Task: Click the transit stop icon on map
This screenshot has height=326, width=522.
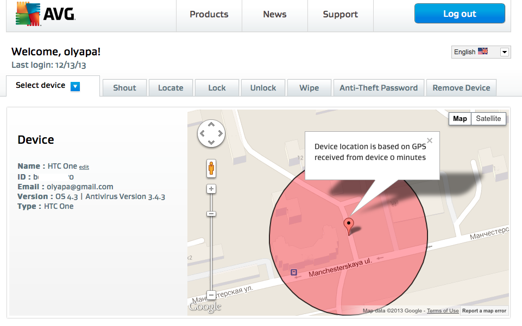Action: click(x=294, y=272)
